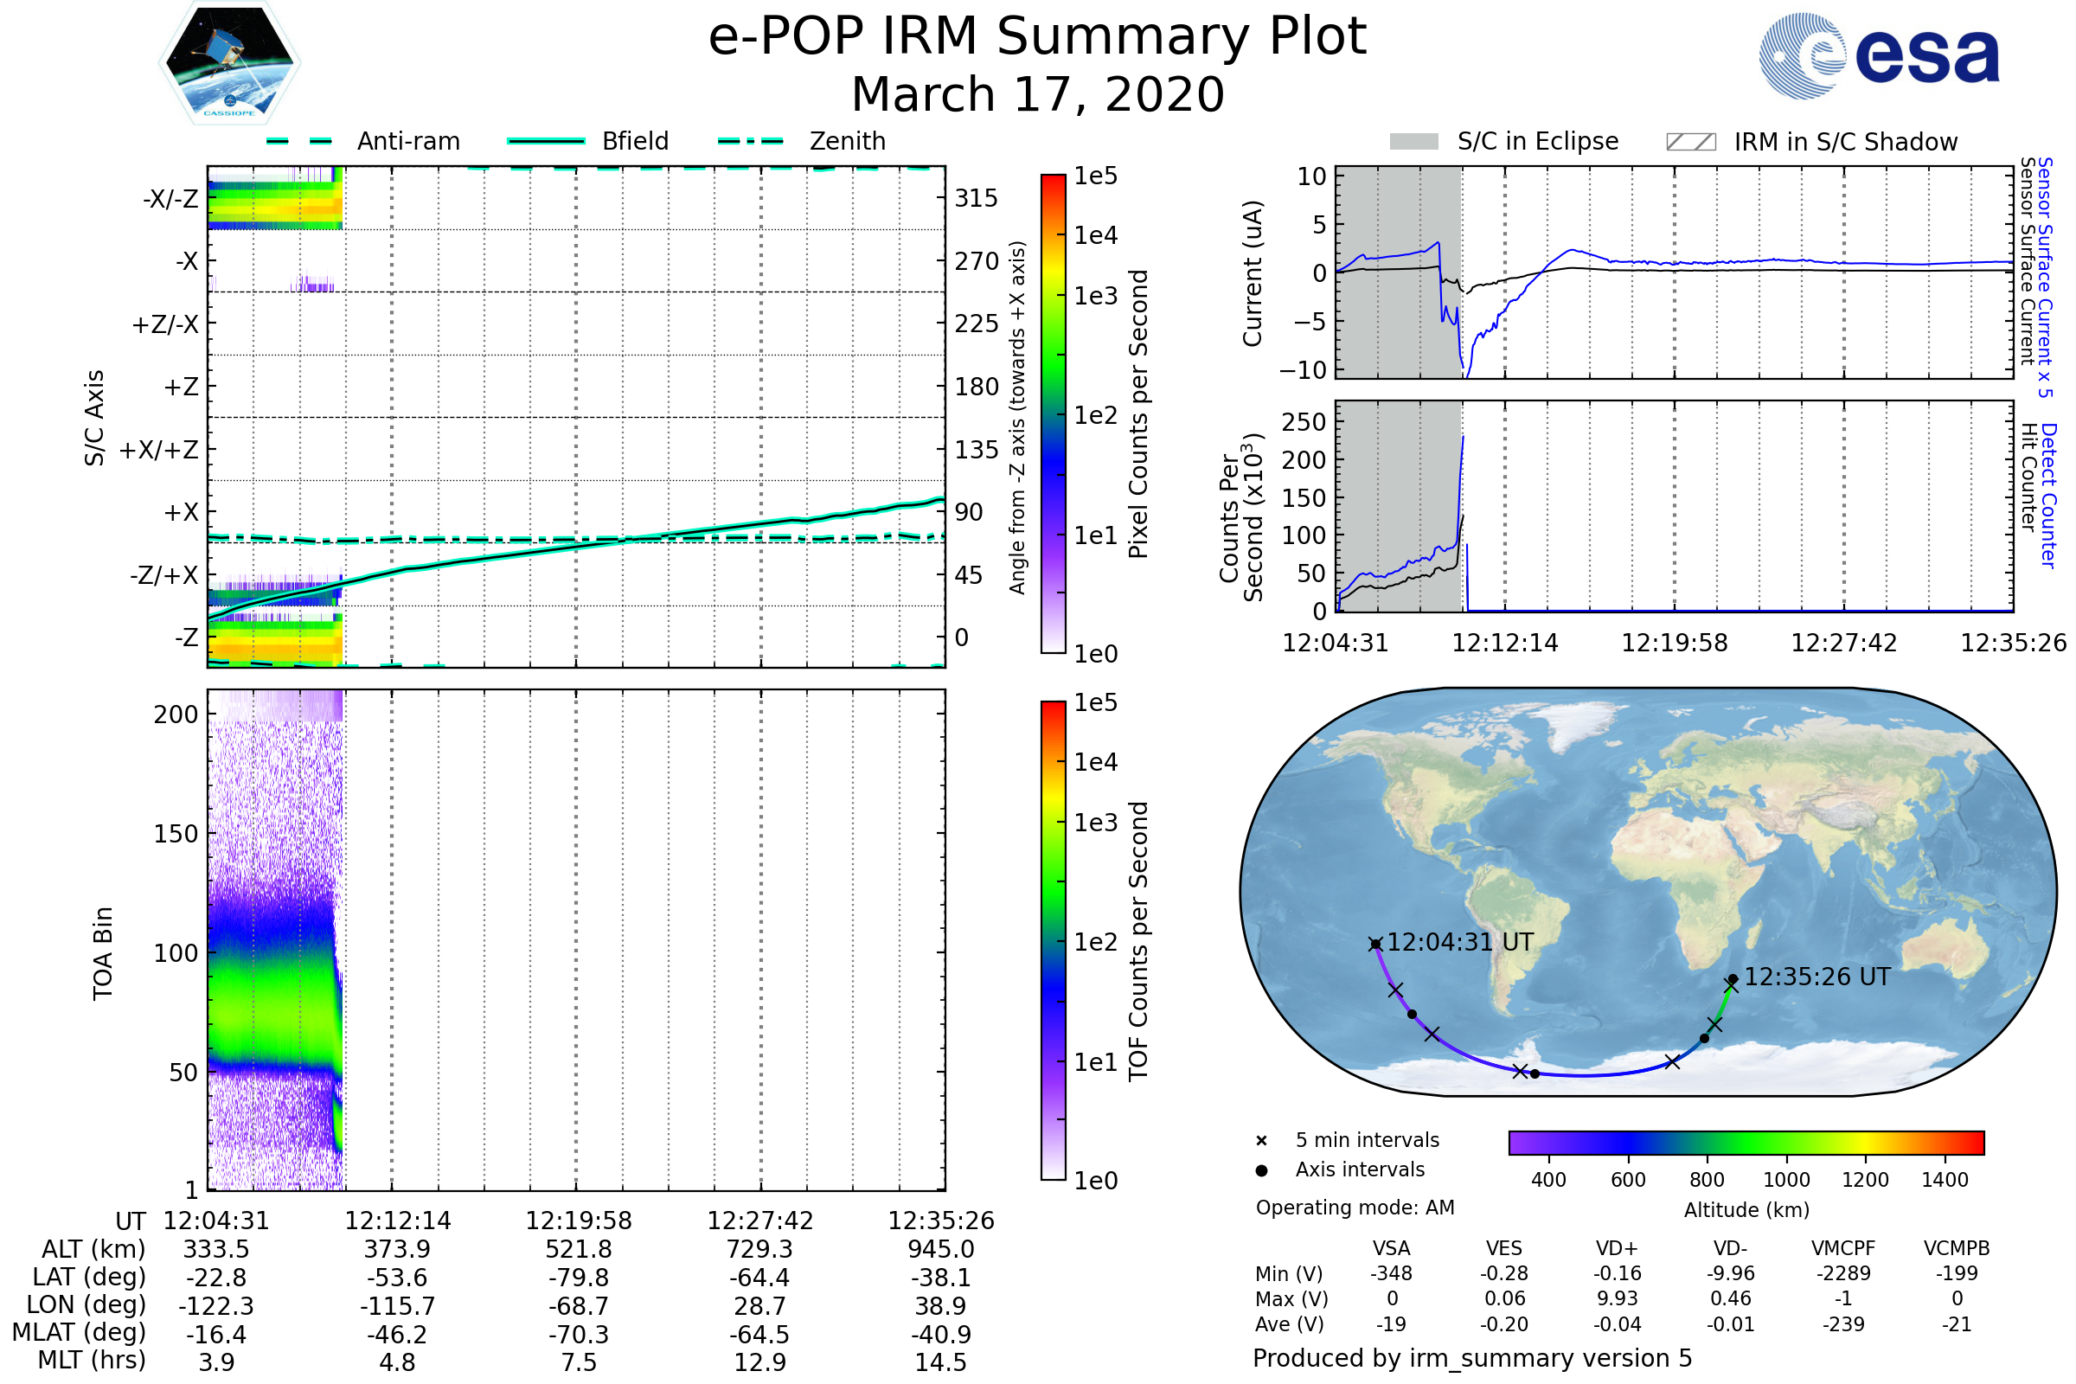Click the Produced by irm_summary version 5 text

tap(1471, 1357)
